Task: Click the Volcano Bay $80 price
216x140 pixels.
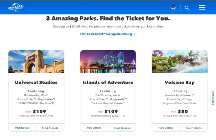Action: 183,111
